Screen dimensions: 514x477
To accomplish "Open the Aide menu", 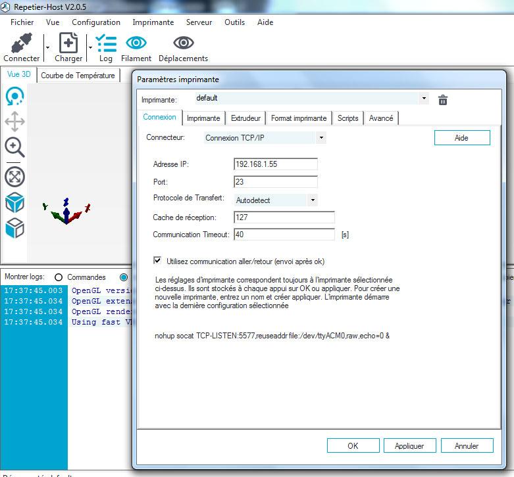I will pos(265,22).
